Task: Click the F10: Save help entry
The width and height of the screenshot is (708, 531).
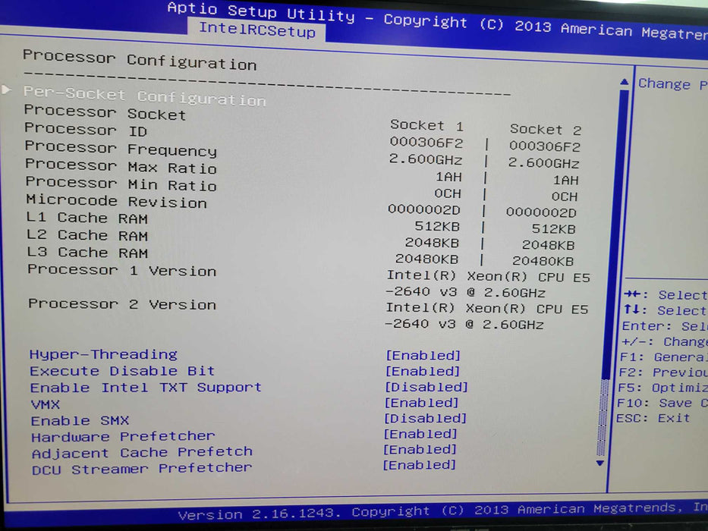Action: click(x=662, y=403)
